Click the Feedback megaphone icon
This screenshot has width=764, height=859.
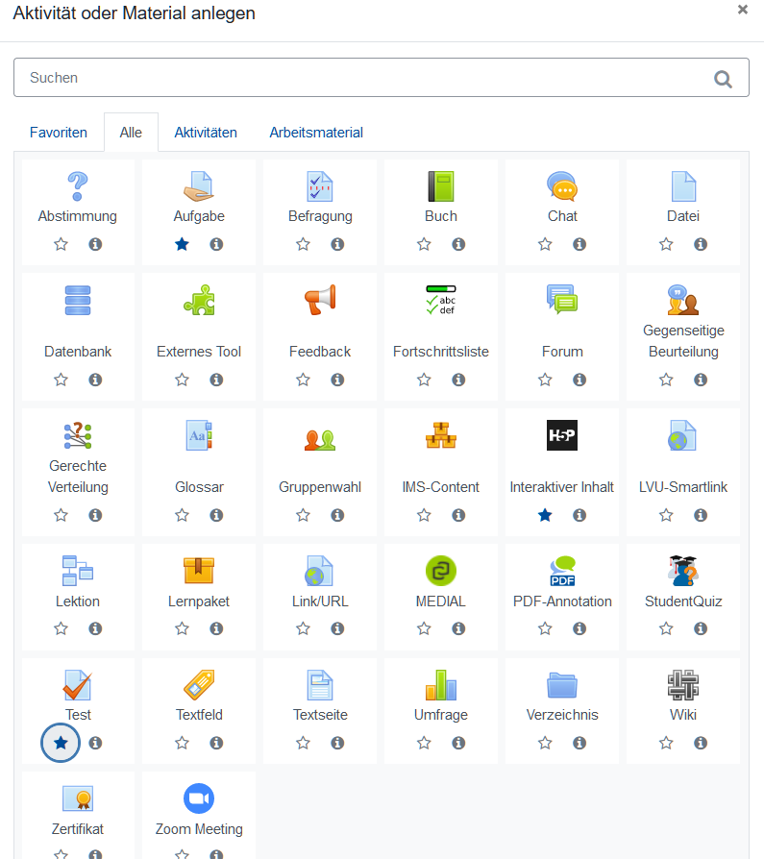click(x=320, y=300)
